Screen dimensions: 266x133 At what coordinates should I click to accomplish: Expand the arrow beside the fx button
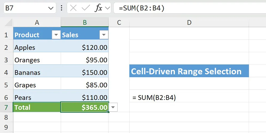tap(107, 8)
